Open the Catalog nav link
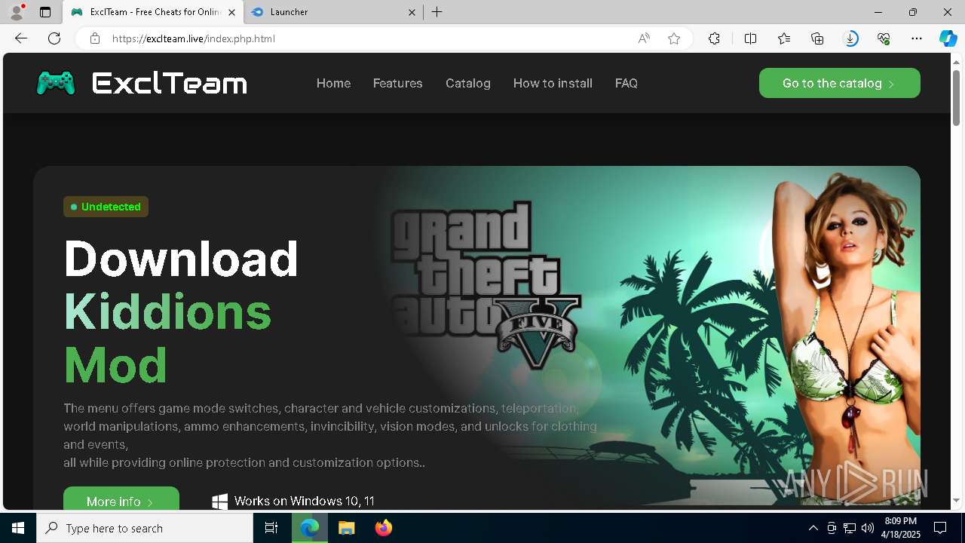 click(468, 83)
